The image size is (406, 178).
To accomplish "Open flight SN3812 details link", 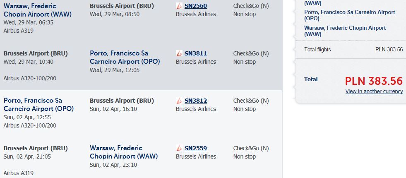I will (x=195, y=101).
